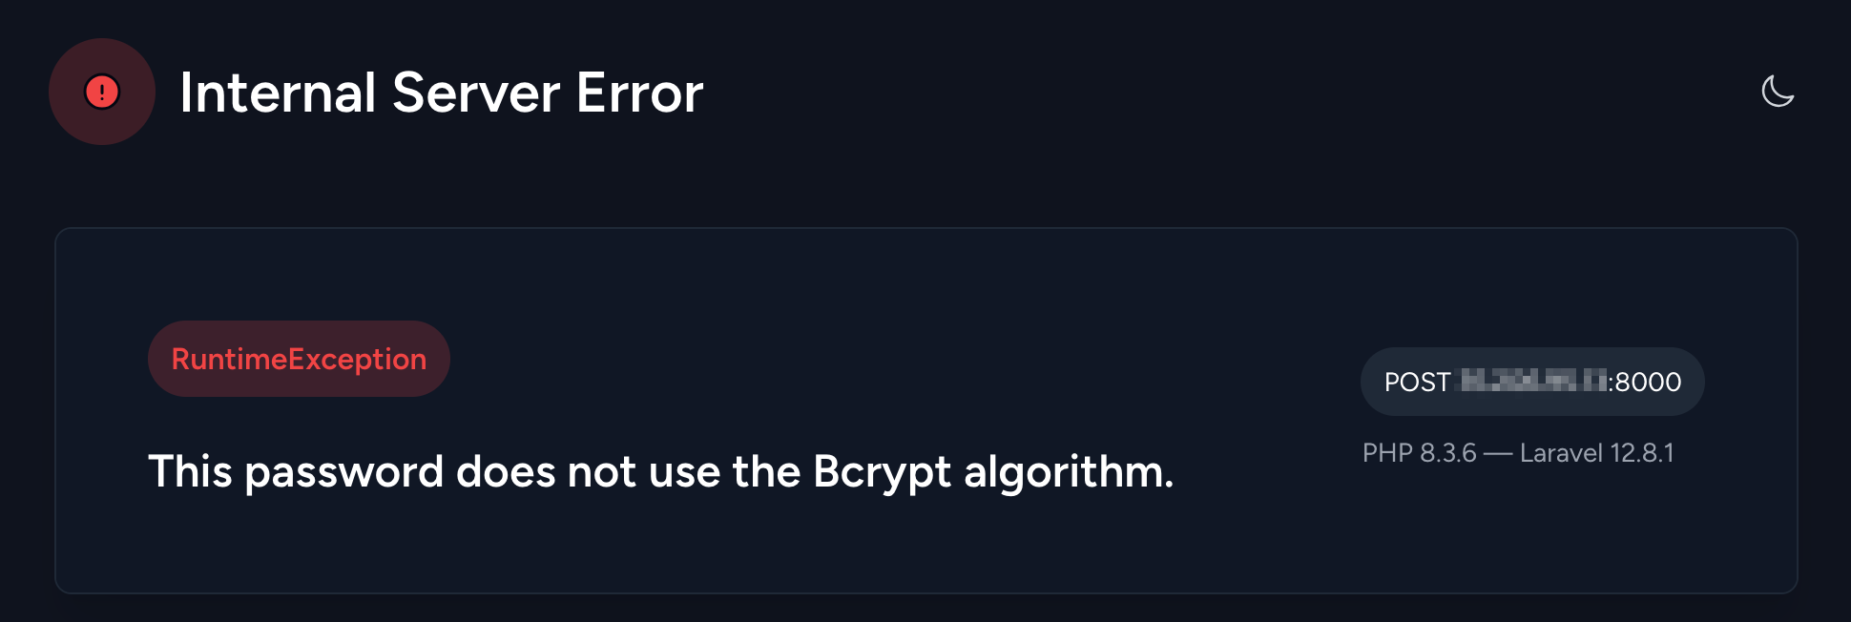Click the word Server in title
The image size is (1851, 622).
click(476, 93)
